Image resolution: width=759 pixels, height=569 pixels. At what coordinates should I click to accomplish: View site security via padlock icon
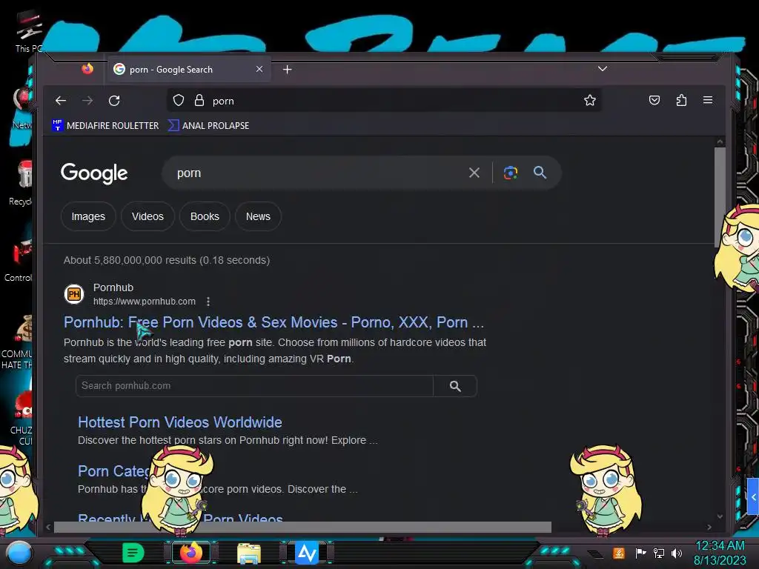(x=199, y=101)
